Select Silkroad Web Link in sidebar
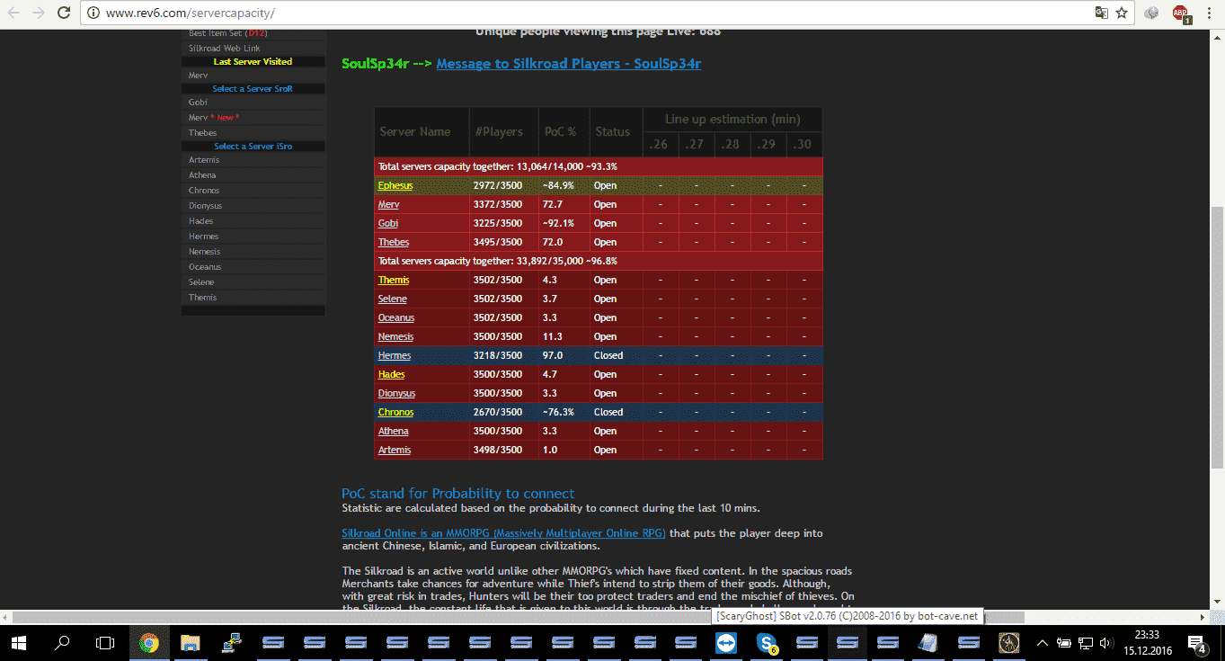 tap(253, 48)
